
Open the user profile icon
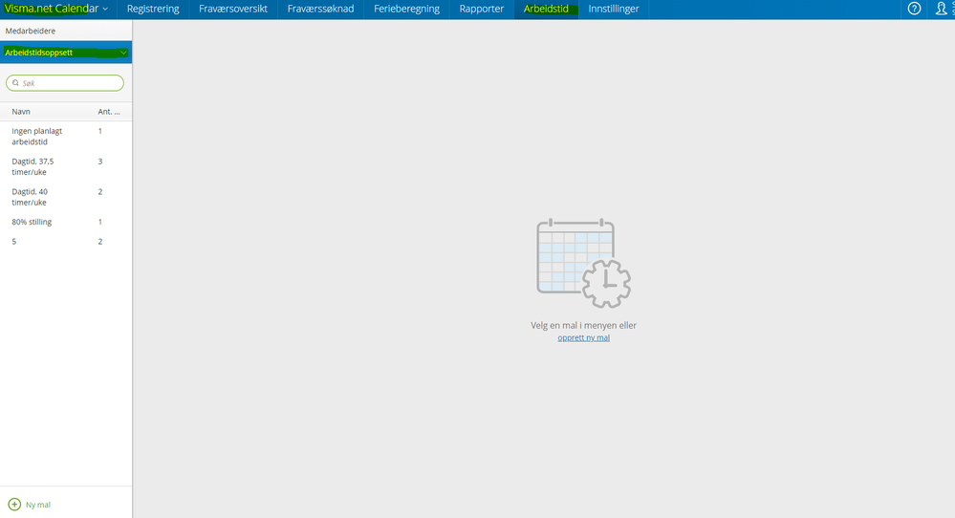[941, 9]
